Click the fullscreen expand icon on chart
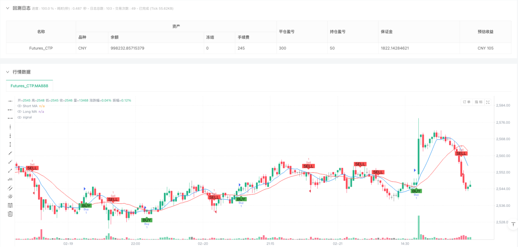 pos(488,102)
